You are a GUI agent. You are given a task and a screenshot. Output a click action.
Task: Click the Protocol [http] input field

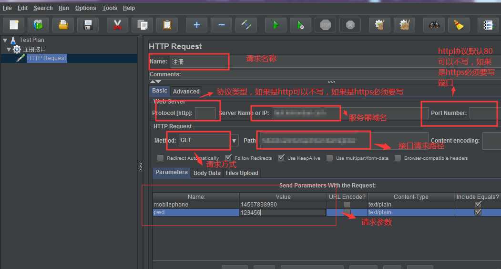tap(205, 113)
